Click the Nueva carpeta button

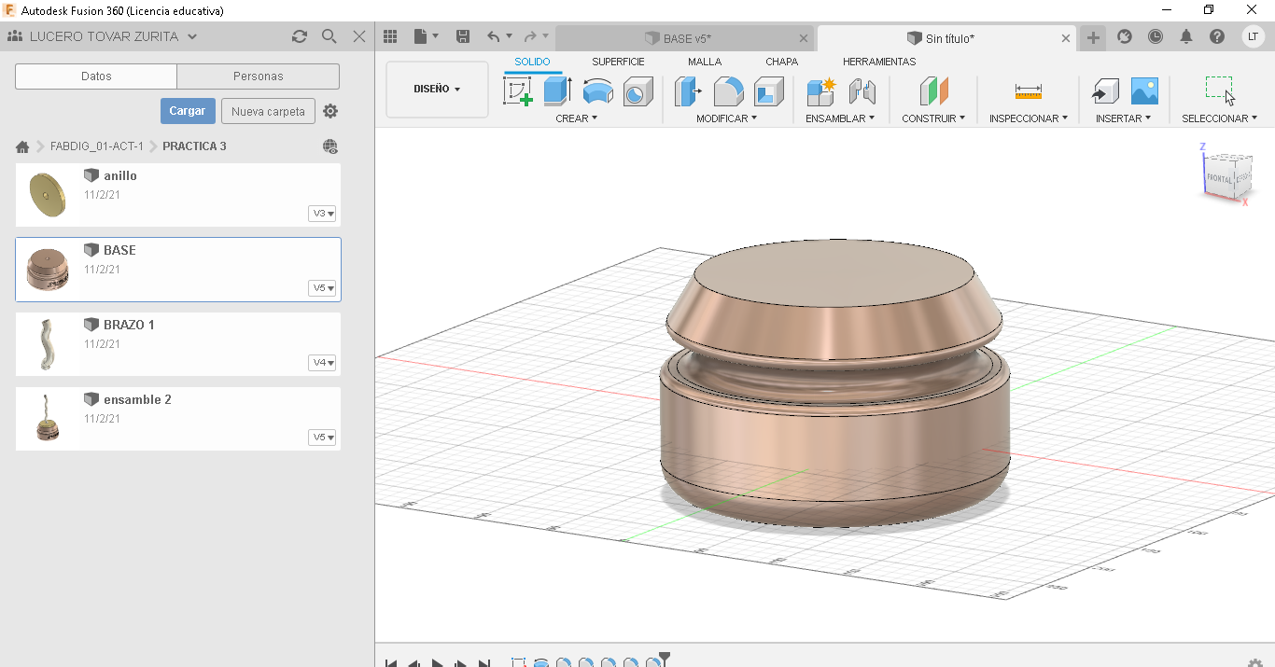[268, 111]
